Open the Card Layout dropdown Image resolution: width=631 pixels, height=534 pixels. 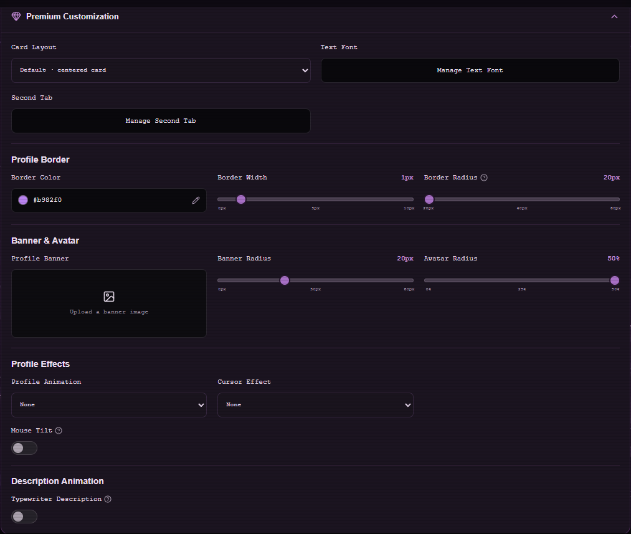pos(161,70)
